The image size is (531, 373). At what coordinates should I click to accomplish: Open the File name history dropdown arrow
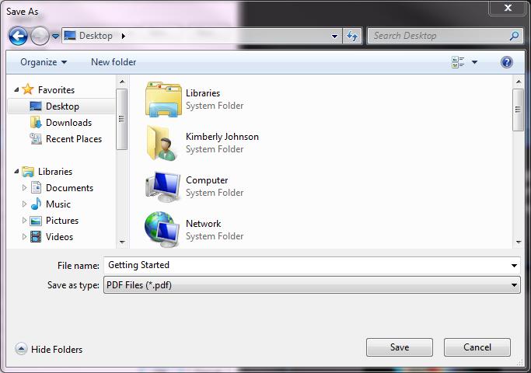click(x=514, y=266)
